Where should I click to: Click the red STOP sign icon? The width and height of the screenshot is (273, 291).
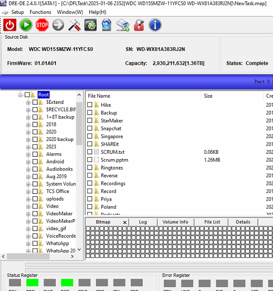point(42,25)
